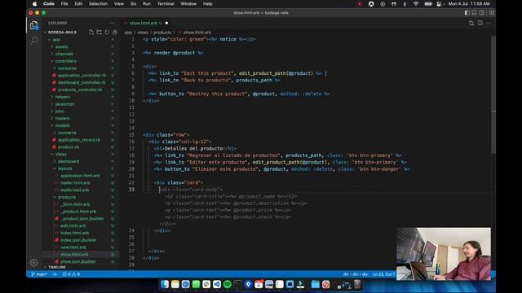The height and width of the screenshot is (293, 522).
Task: Open edit.html.erb file
Action: tap(73, 226)
